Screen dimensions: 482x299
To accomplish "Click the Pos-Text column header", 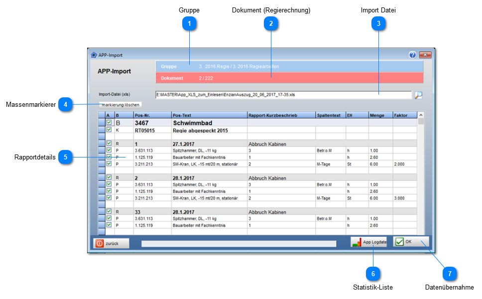I will click(x=209, y=115).
